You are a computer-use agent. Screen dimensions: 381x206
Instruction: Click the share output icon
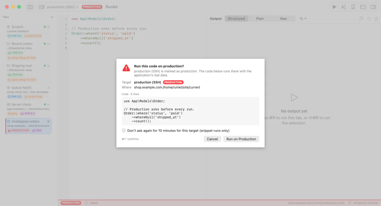click(369, 19)
